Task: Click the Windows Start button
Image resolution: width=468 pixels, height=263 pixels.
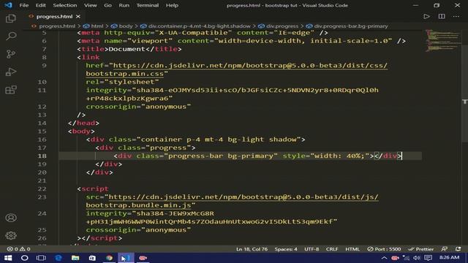Action: (8, 258)
